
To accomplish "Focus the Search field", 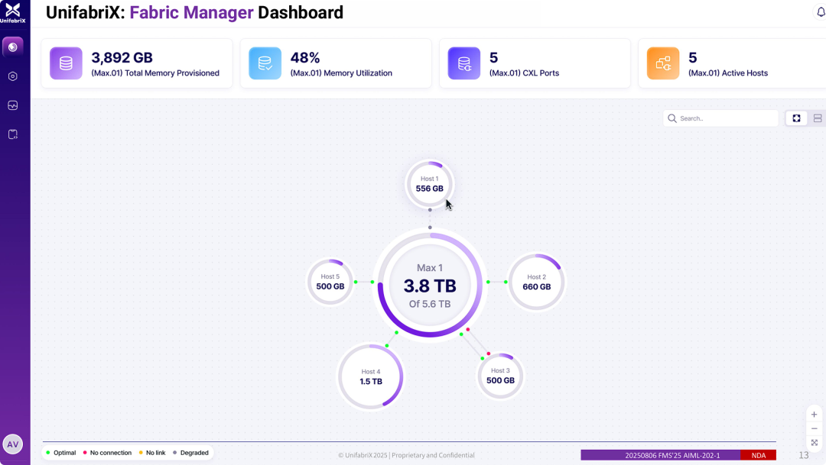I will pos(720,118).
